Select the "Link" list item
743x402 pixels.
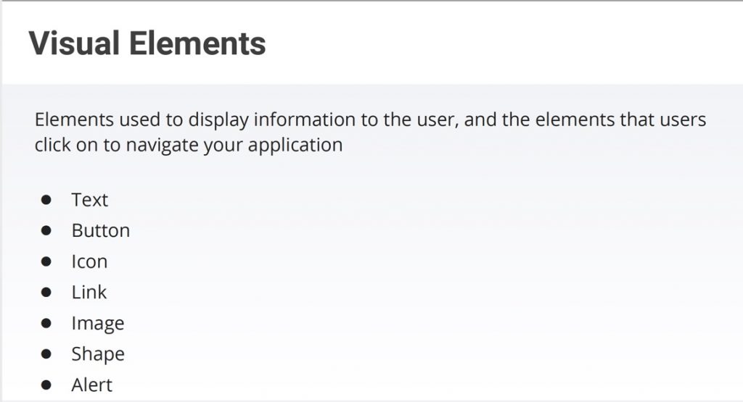point(89,293)
